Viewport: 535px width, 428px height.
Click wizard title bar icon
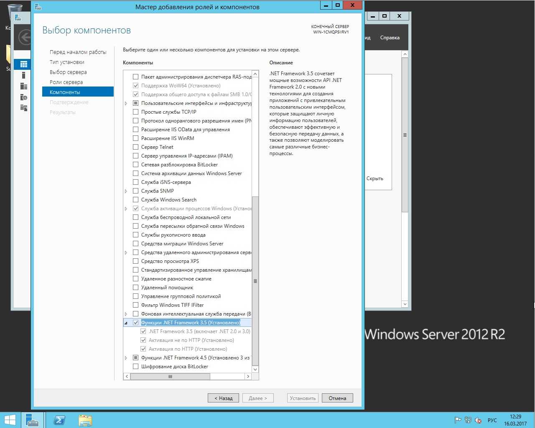(x=38, y=7)
